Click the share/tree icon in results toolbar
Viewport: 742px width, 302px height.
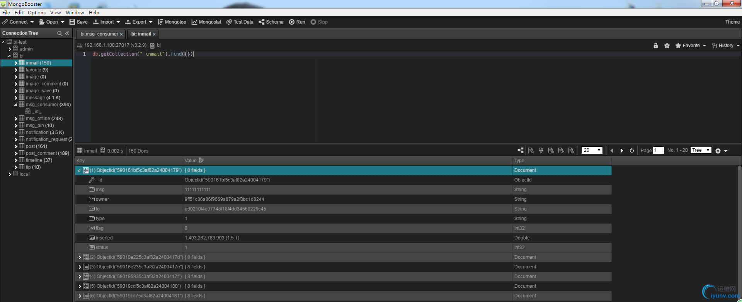pyautogui.click(x=521, y=151)
